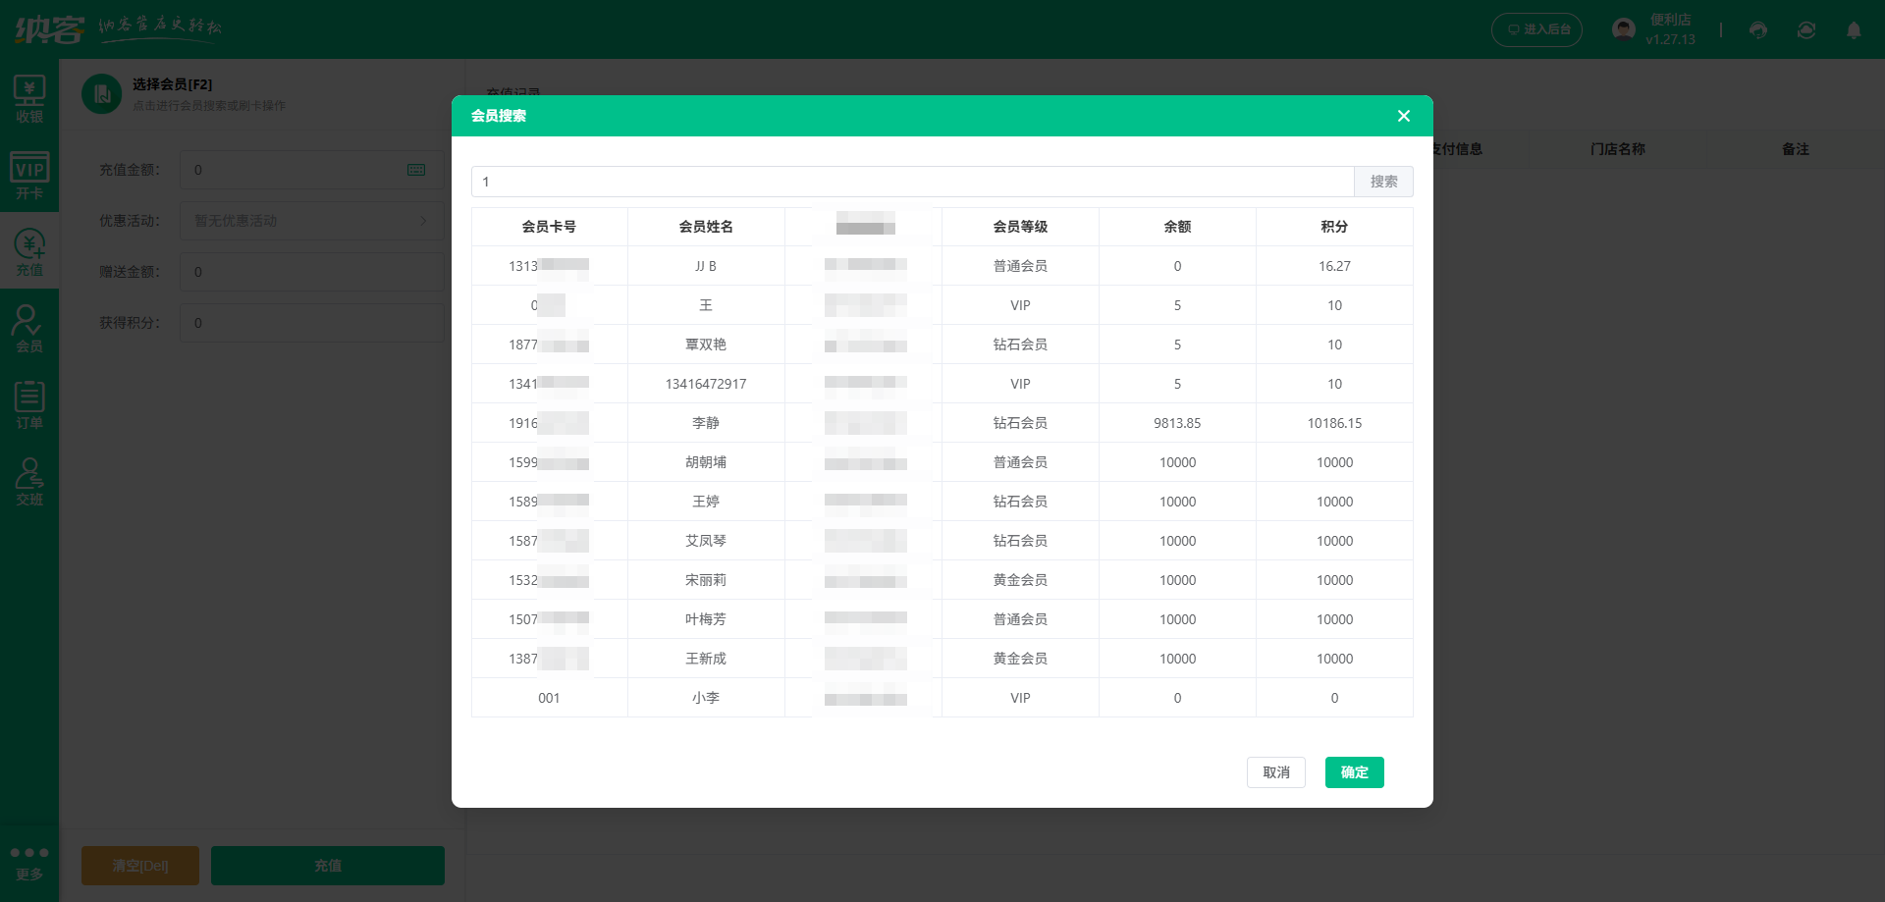1885x902 pixels.
Task: Click the keyboard icon in 充值金额 field
Action: point(416,170)
